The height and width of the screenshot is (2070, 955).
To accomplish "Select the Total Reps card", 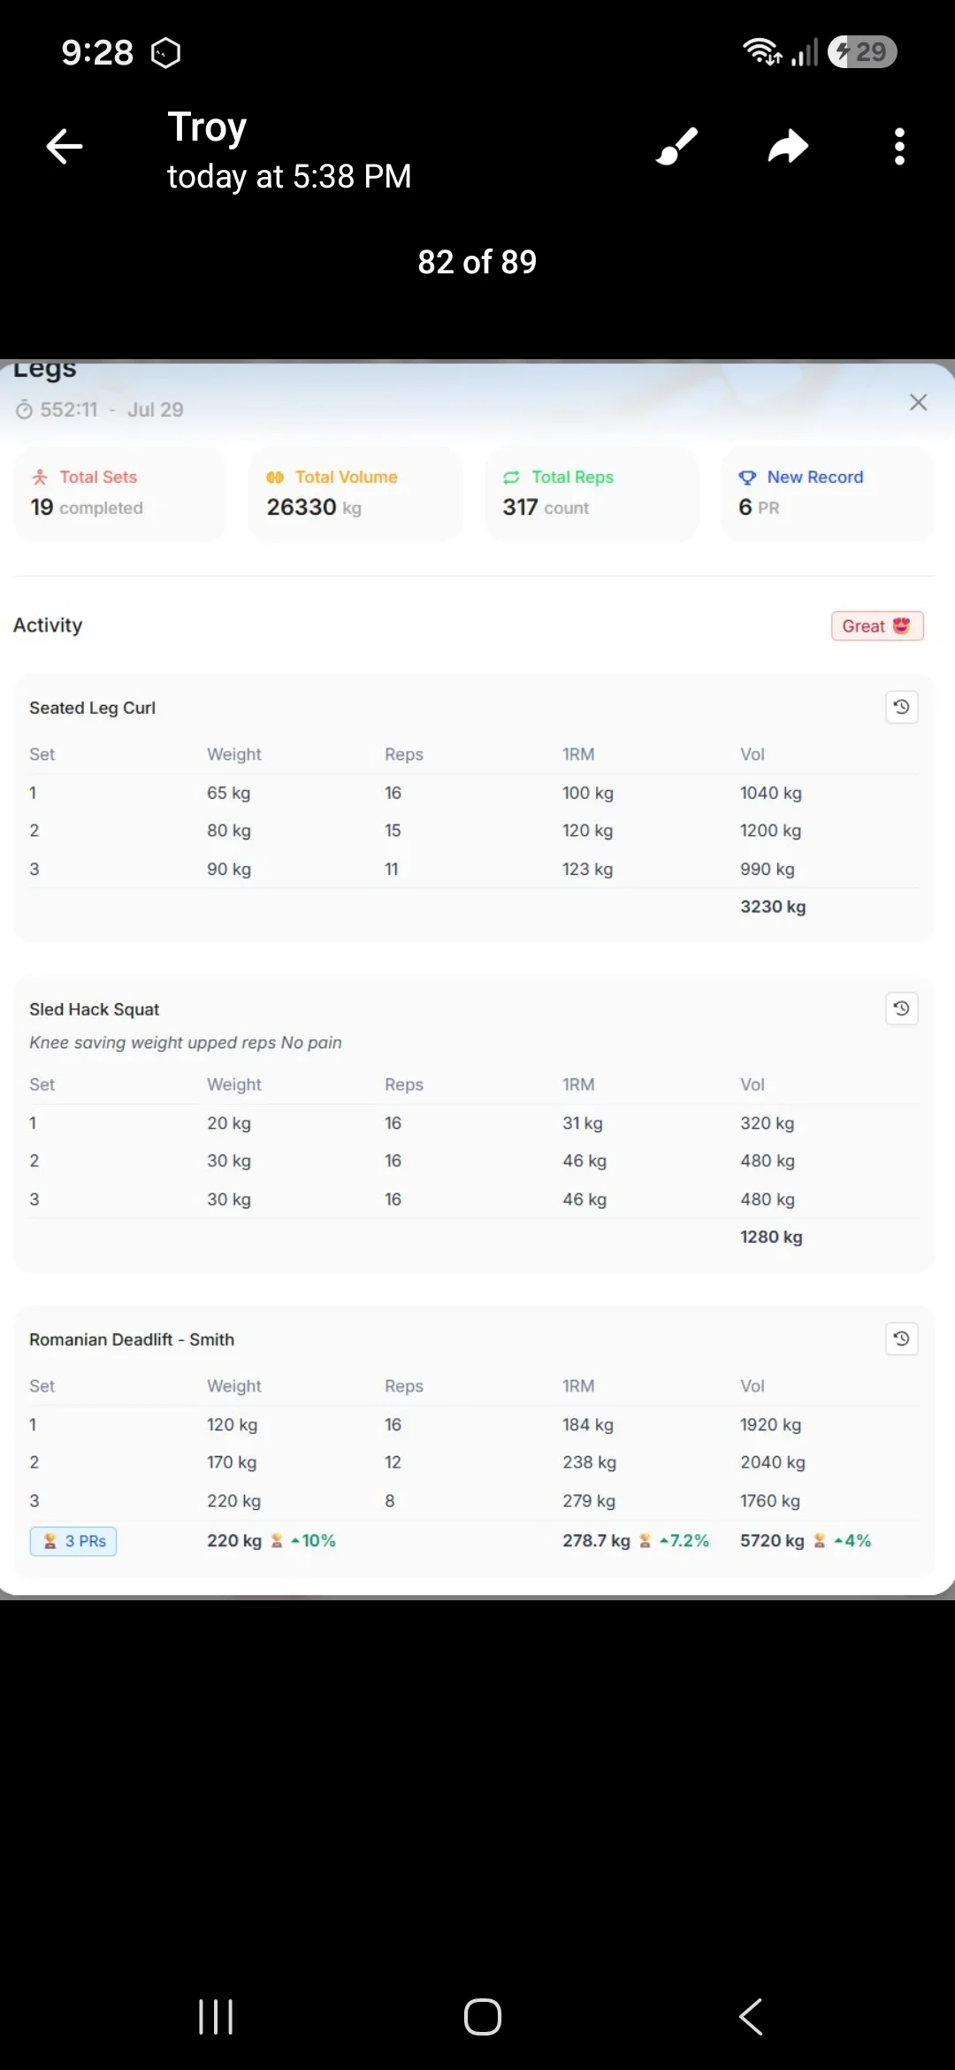I will [x=592, y=494].
